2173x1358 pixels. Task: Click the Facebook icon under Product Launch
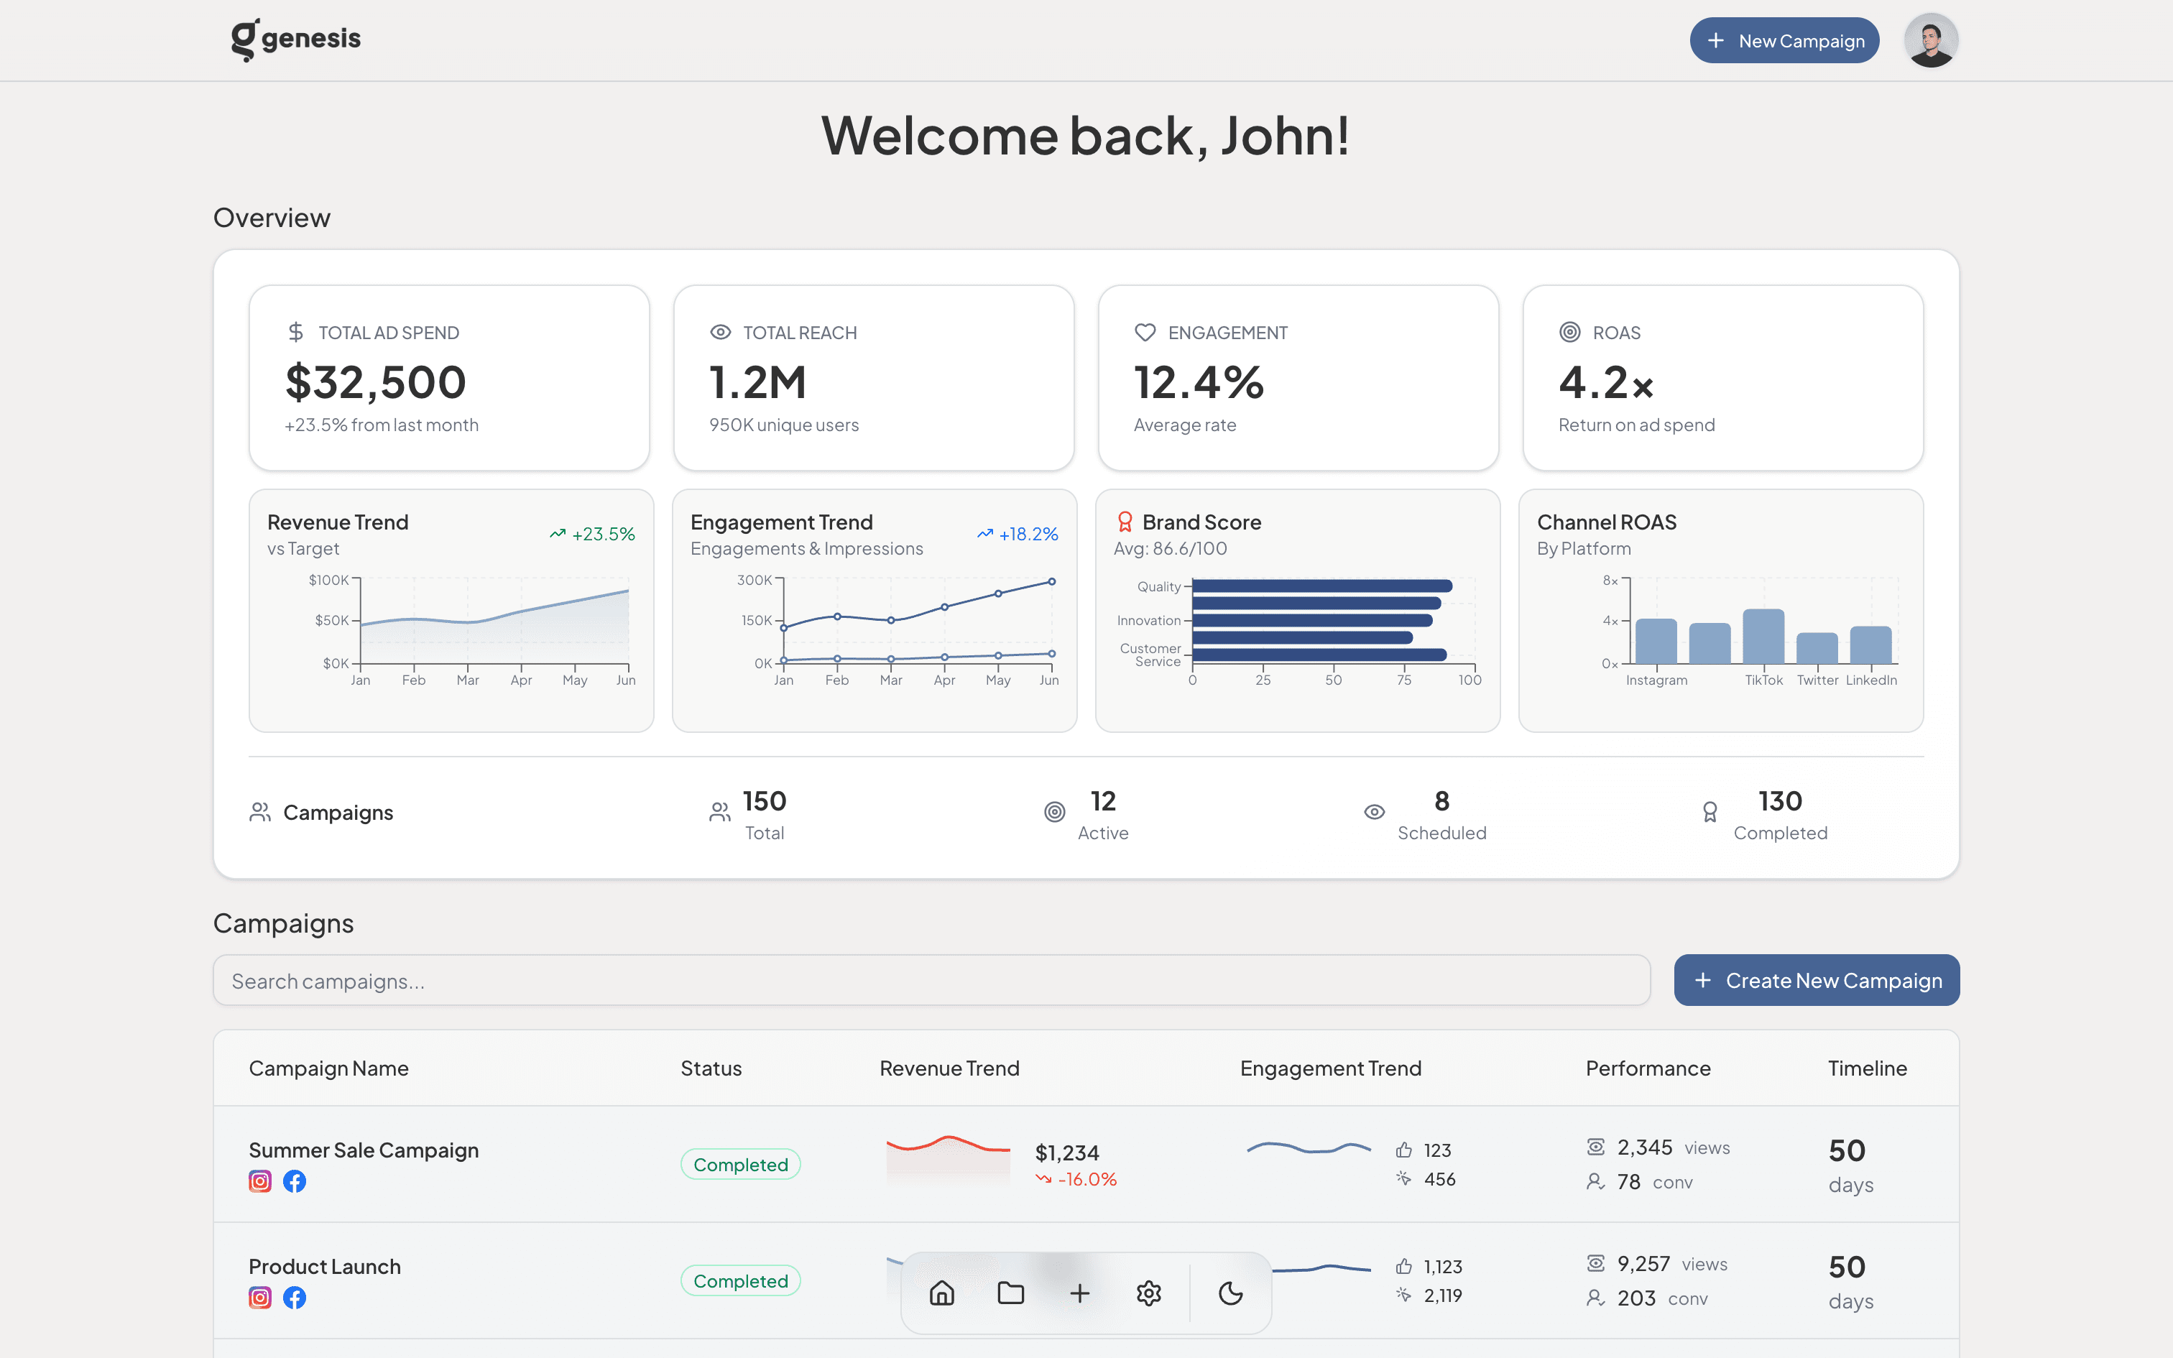(295, 1298)
